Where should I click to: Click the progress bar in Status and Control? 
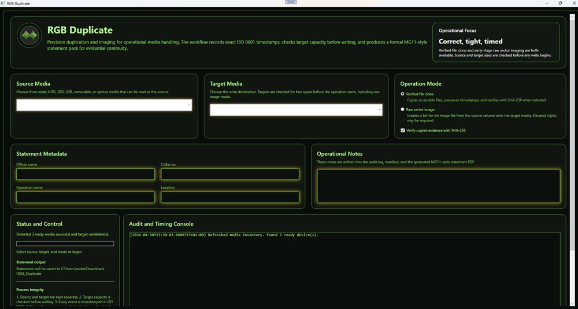point(65,244)
